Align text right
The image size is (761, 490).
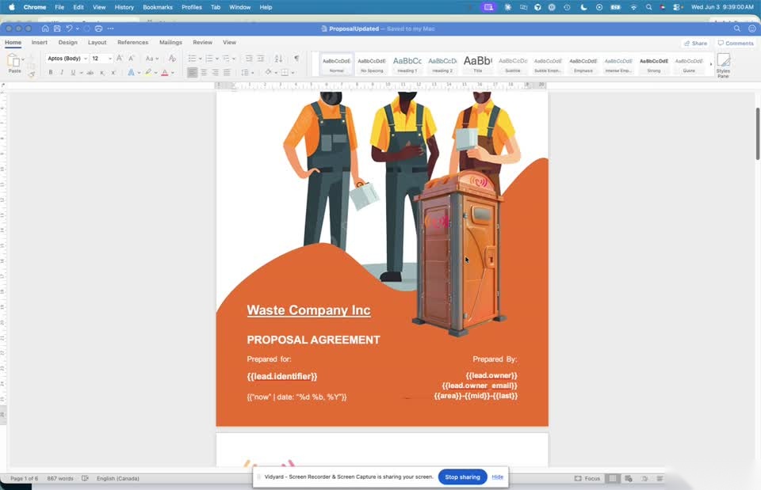(216, 73)
